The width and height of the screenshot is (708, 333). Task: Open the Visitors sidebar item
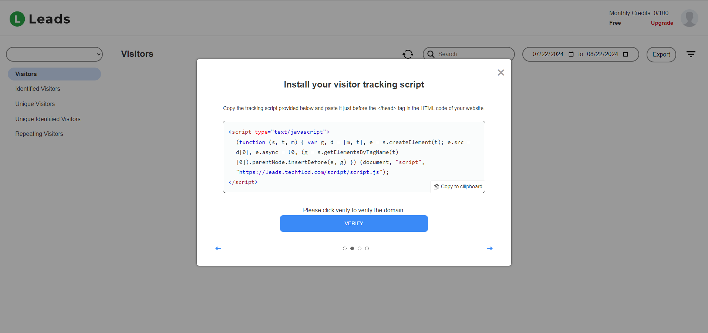pos(54,74)
